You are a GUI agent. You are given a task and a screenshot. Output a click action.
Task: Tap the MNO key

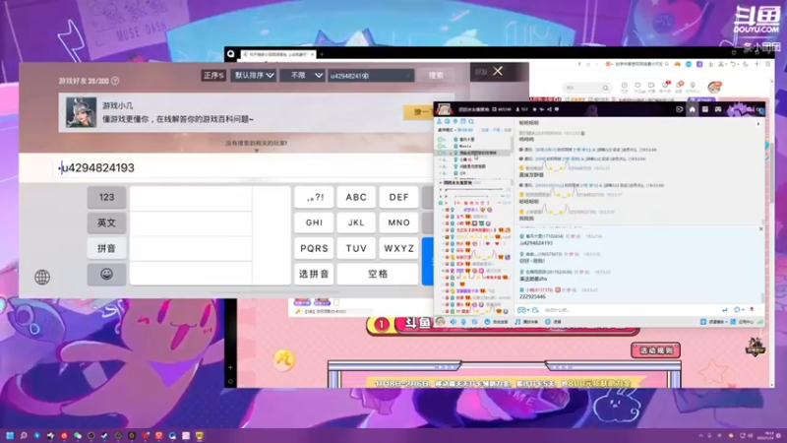pyautogui.click(x=399, y=222)
